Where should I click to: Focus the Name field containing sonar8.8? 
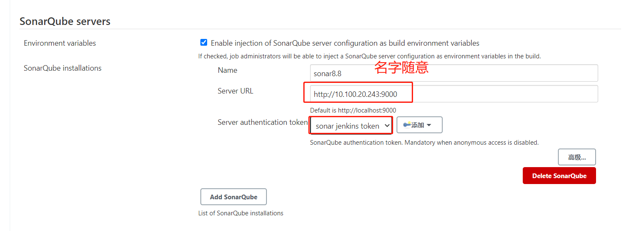(x=454, y=73)
